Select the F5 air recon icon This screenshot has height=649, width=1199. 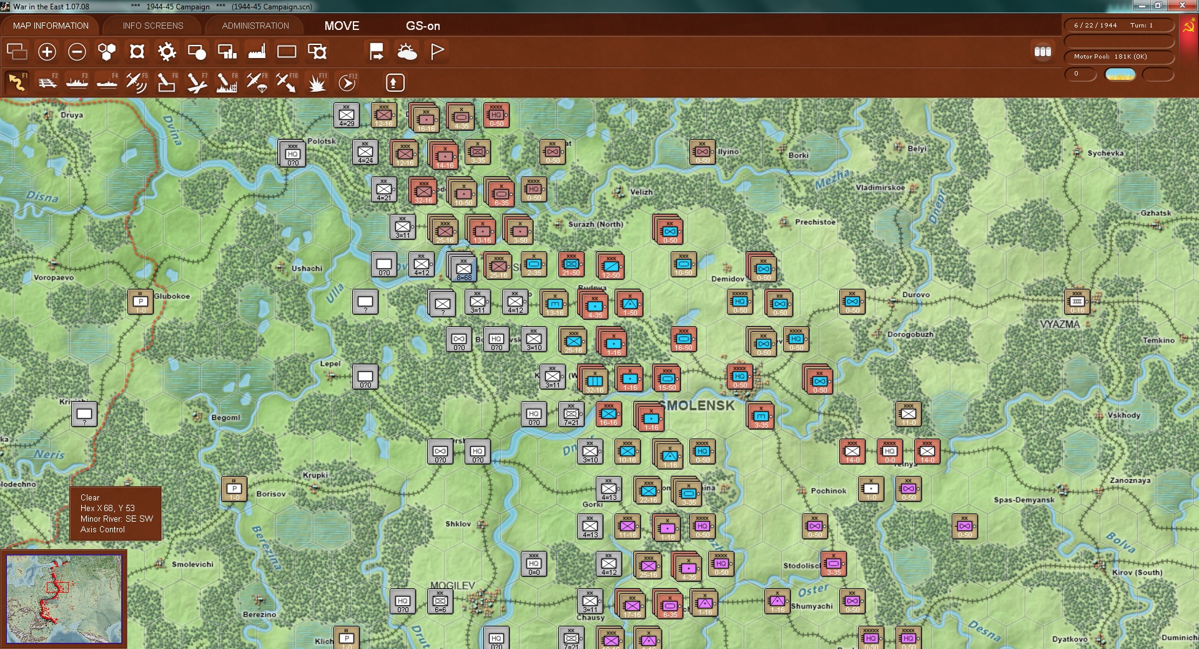(137, 82)
